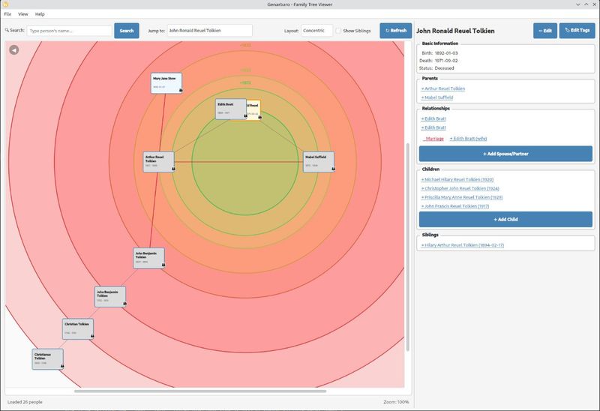
Task: Open the Help menu
Action: tap(40, 14)
